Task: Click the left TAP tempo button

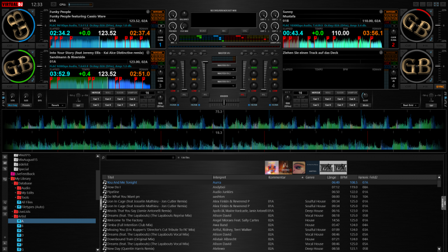Action: point(78,105)
